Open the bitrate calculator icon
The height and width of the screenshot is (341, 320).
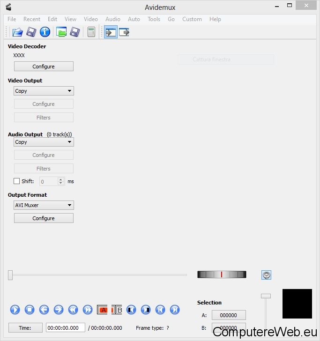(x=91, y=32)
